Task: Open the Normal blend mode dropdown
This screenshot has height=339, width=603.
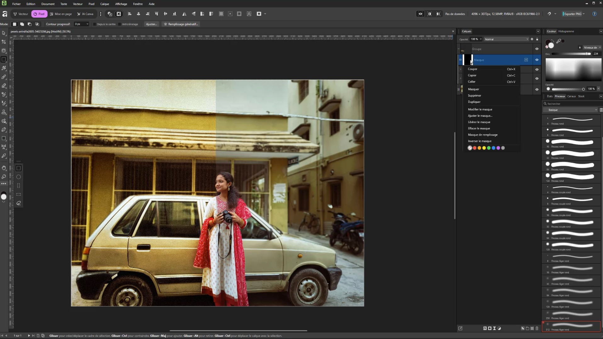Action: coord(506,39)
